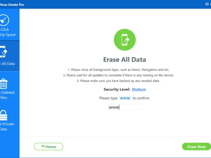Return using the Home button label

pyautogui.click(x=51, y=147)
